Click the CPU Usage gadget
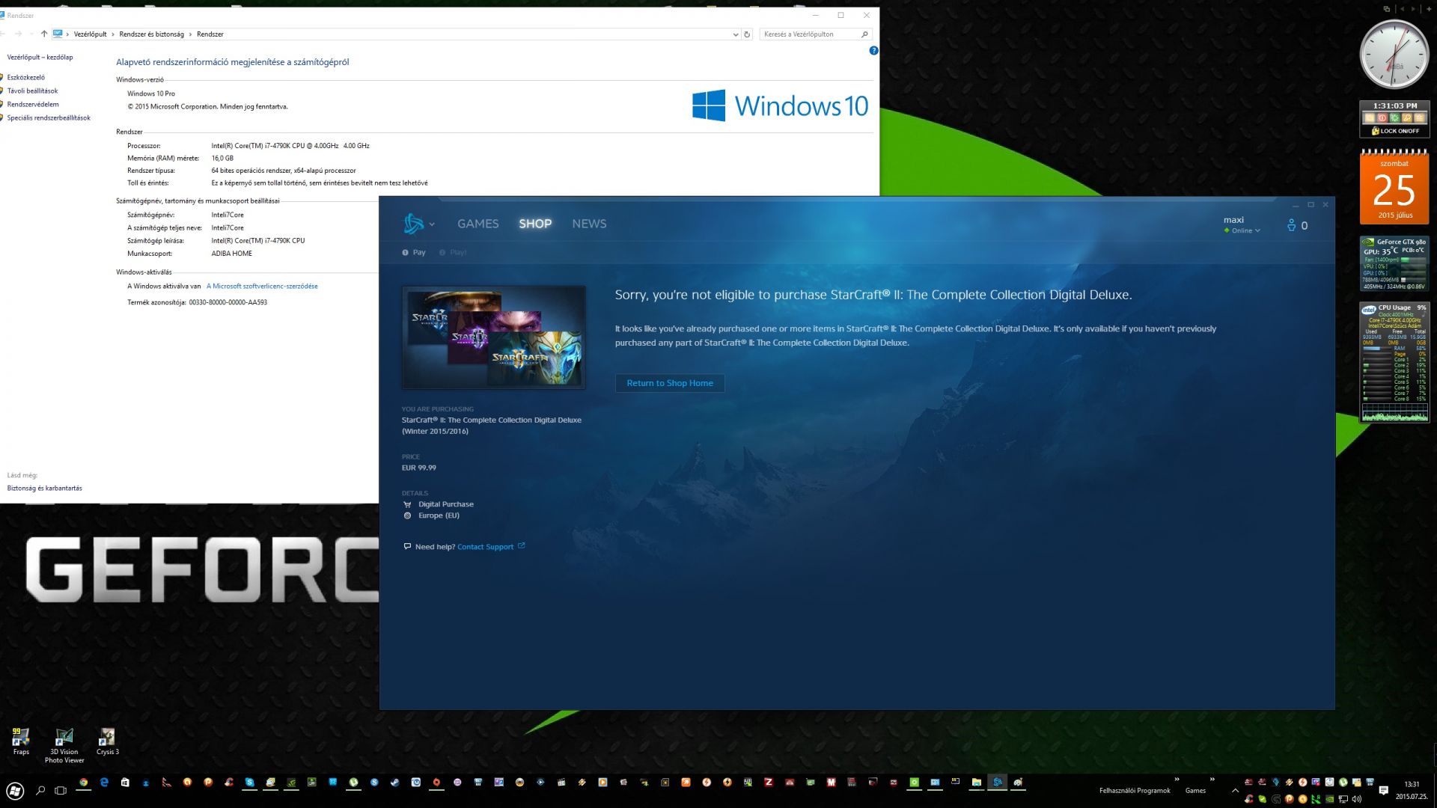1437x808 pixels. point(1394,362)
